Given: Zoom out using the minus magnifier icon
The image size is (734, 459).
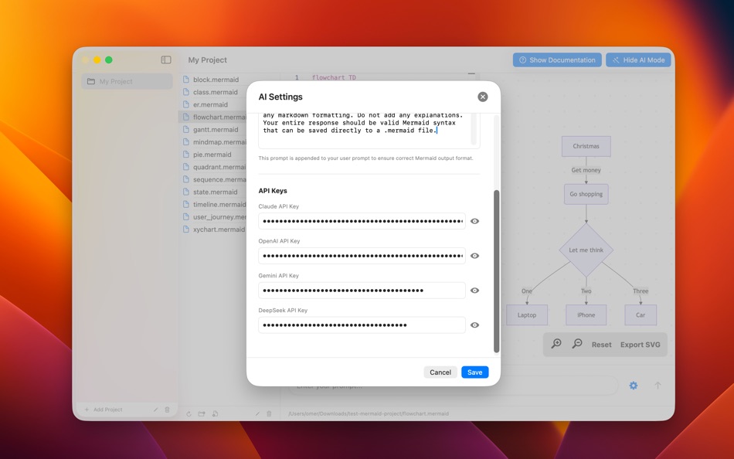Looking at the screenshot, I should tap(577, 343).
